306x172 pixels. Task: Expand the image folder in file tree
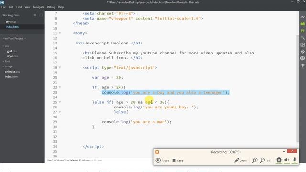click(x=3, y=66)
